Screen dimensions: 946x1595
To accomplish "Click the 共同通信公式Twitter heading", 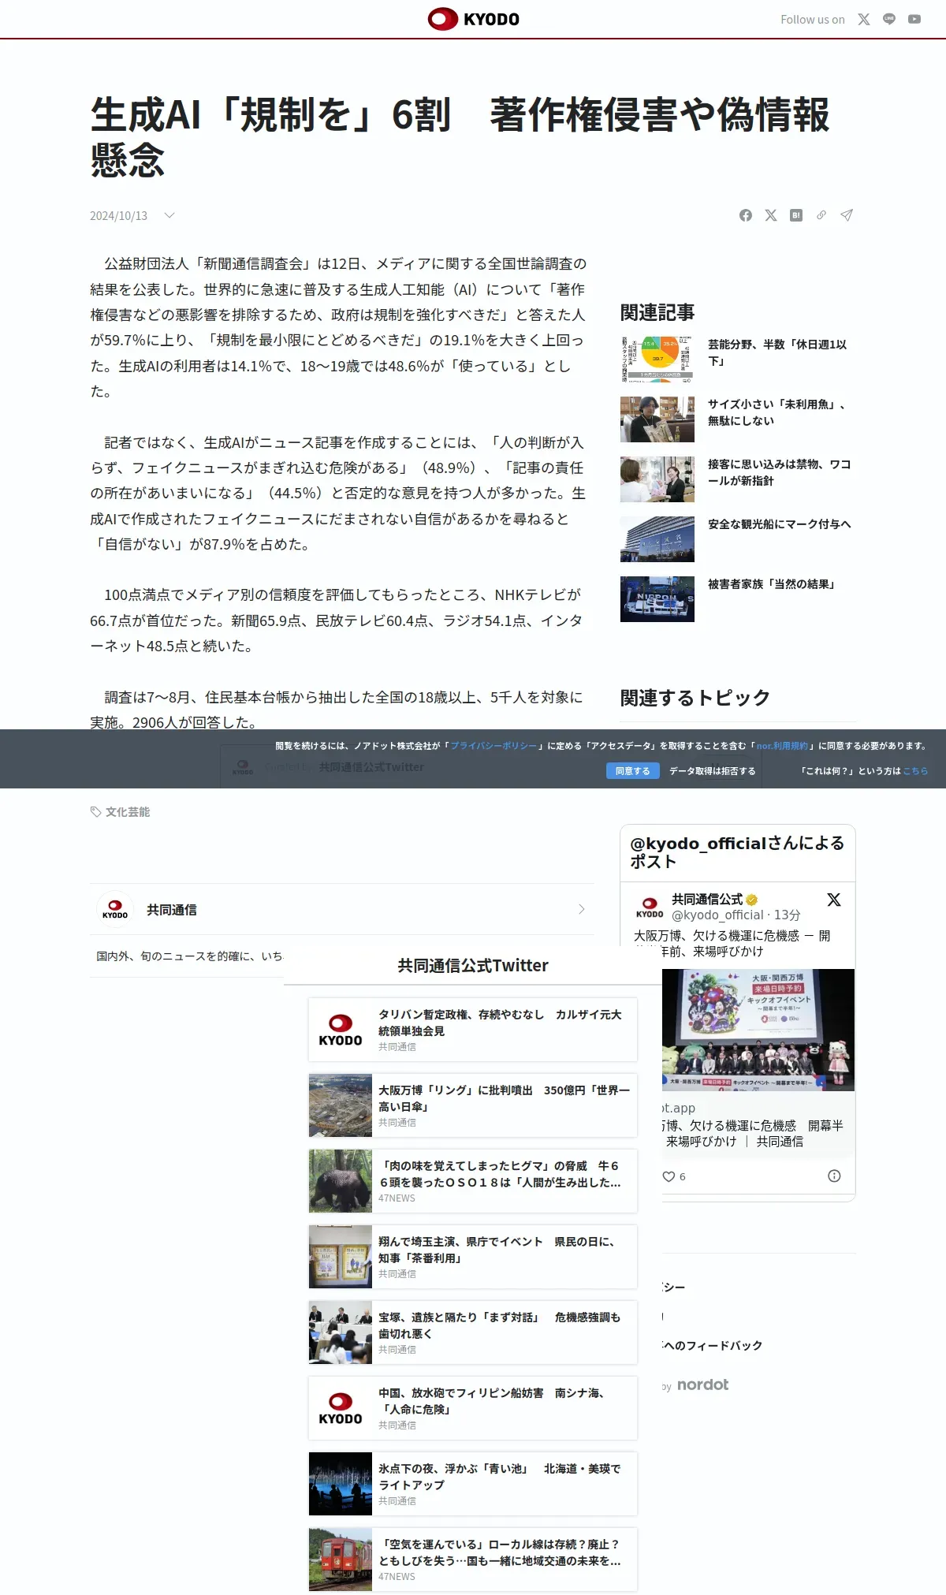I will [x=473, y=965].
